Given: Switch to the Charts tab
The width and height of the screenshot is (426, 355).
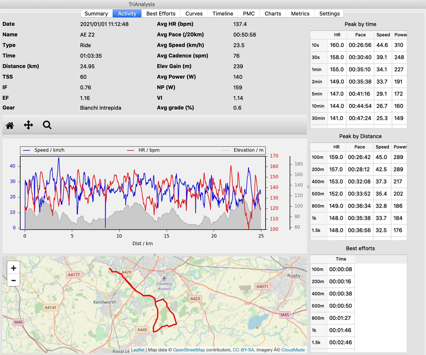Looking at the screenshot, I should point(273,13).
